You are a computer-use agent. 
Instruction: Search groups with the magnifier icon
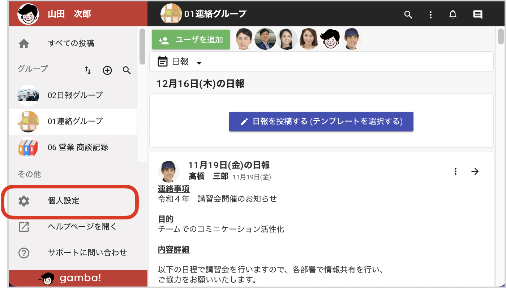coord(126,70)
